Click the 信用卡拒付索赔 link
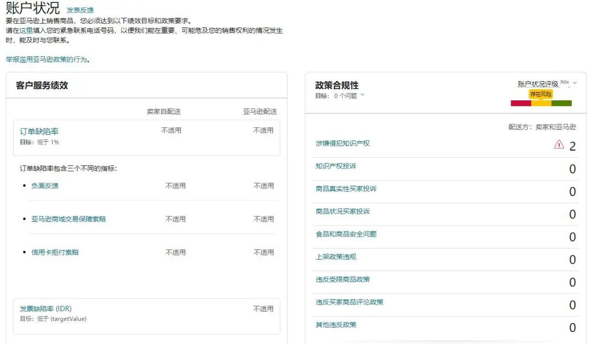The image size is (592, 344). pos(54,252)
